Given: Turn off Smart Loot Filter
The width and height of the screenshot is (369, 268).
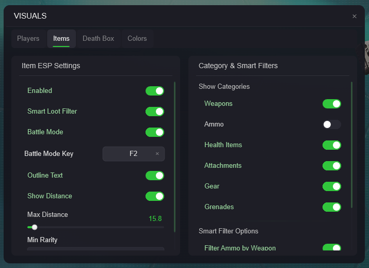Looking at the screenshot, I should (x=154, y=112).
